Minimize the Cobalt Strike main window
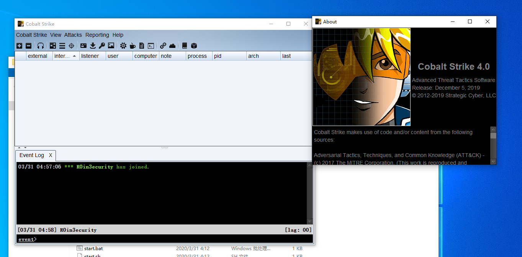This screenshot has width=522, height=257. 271,24
